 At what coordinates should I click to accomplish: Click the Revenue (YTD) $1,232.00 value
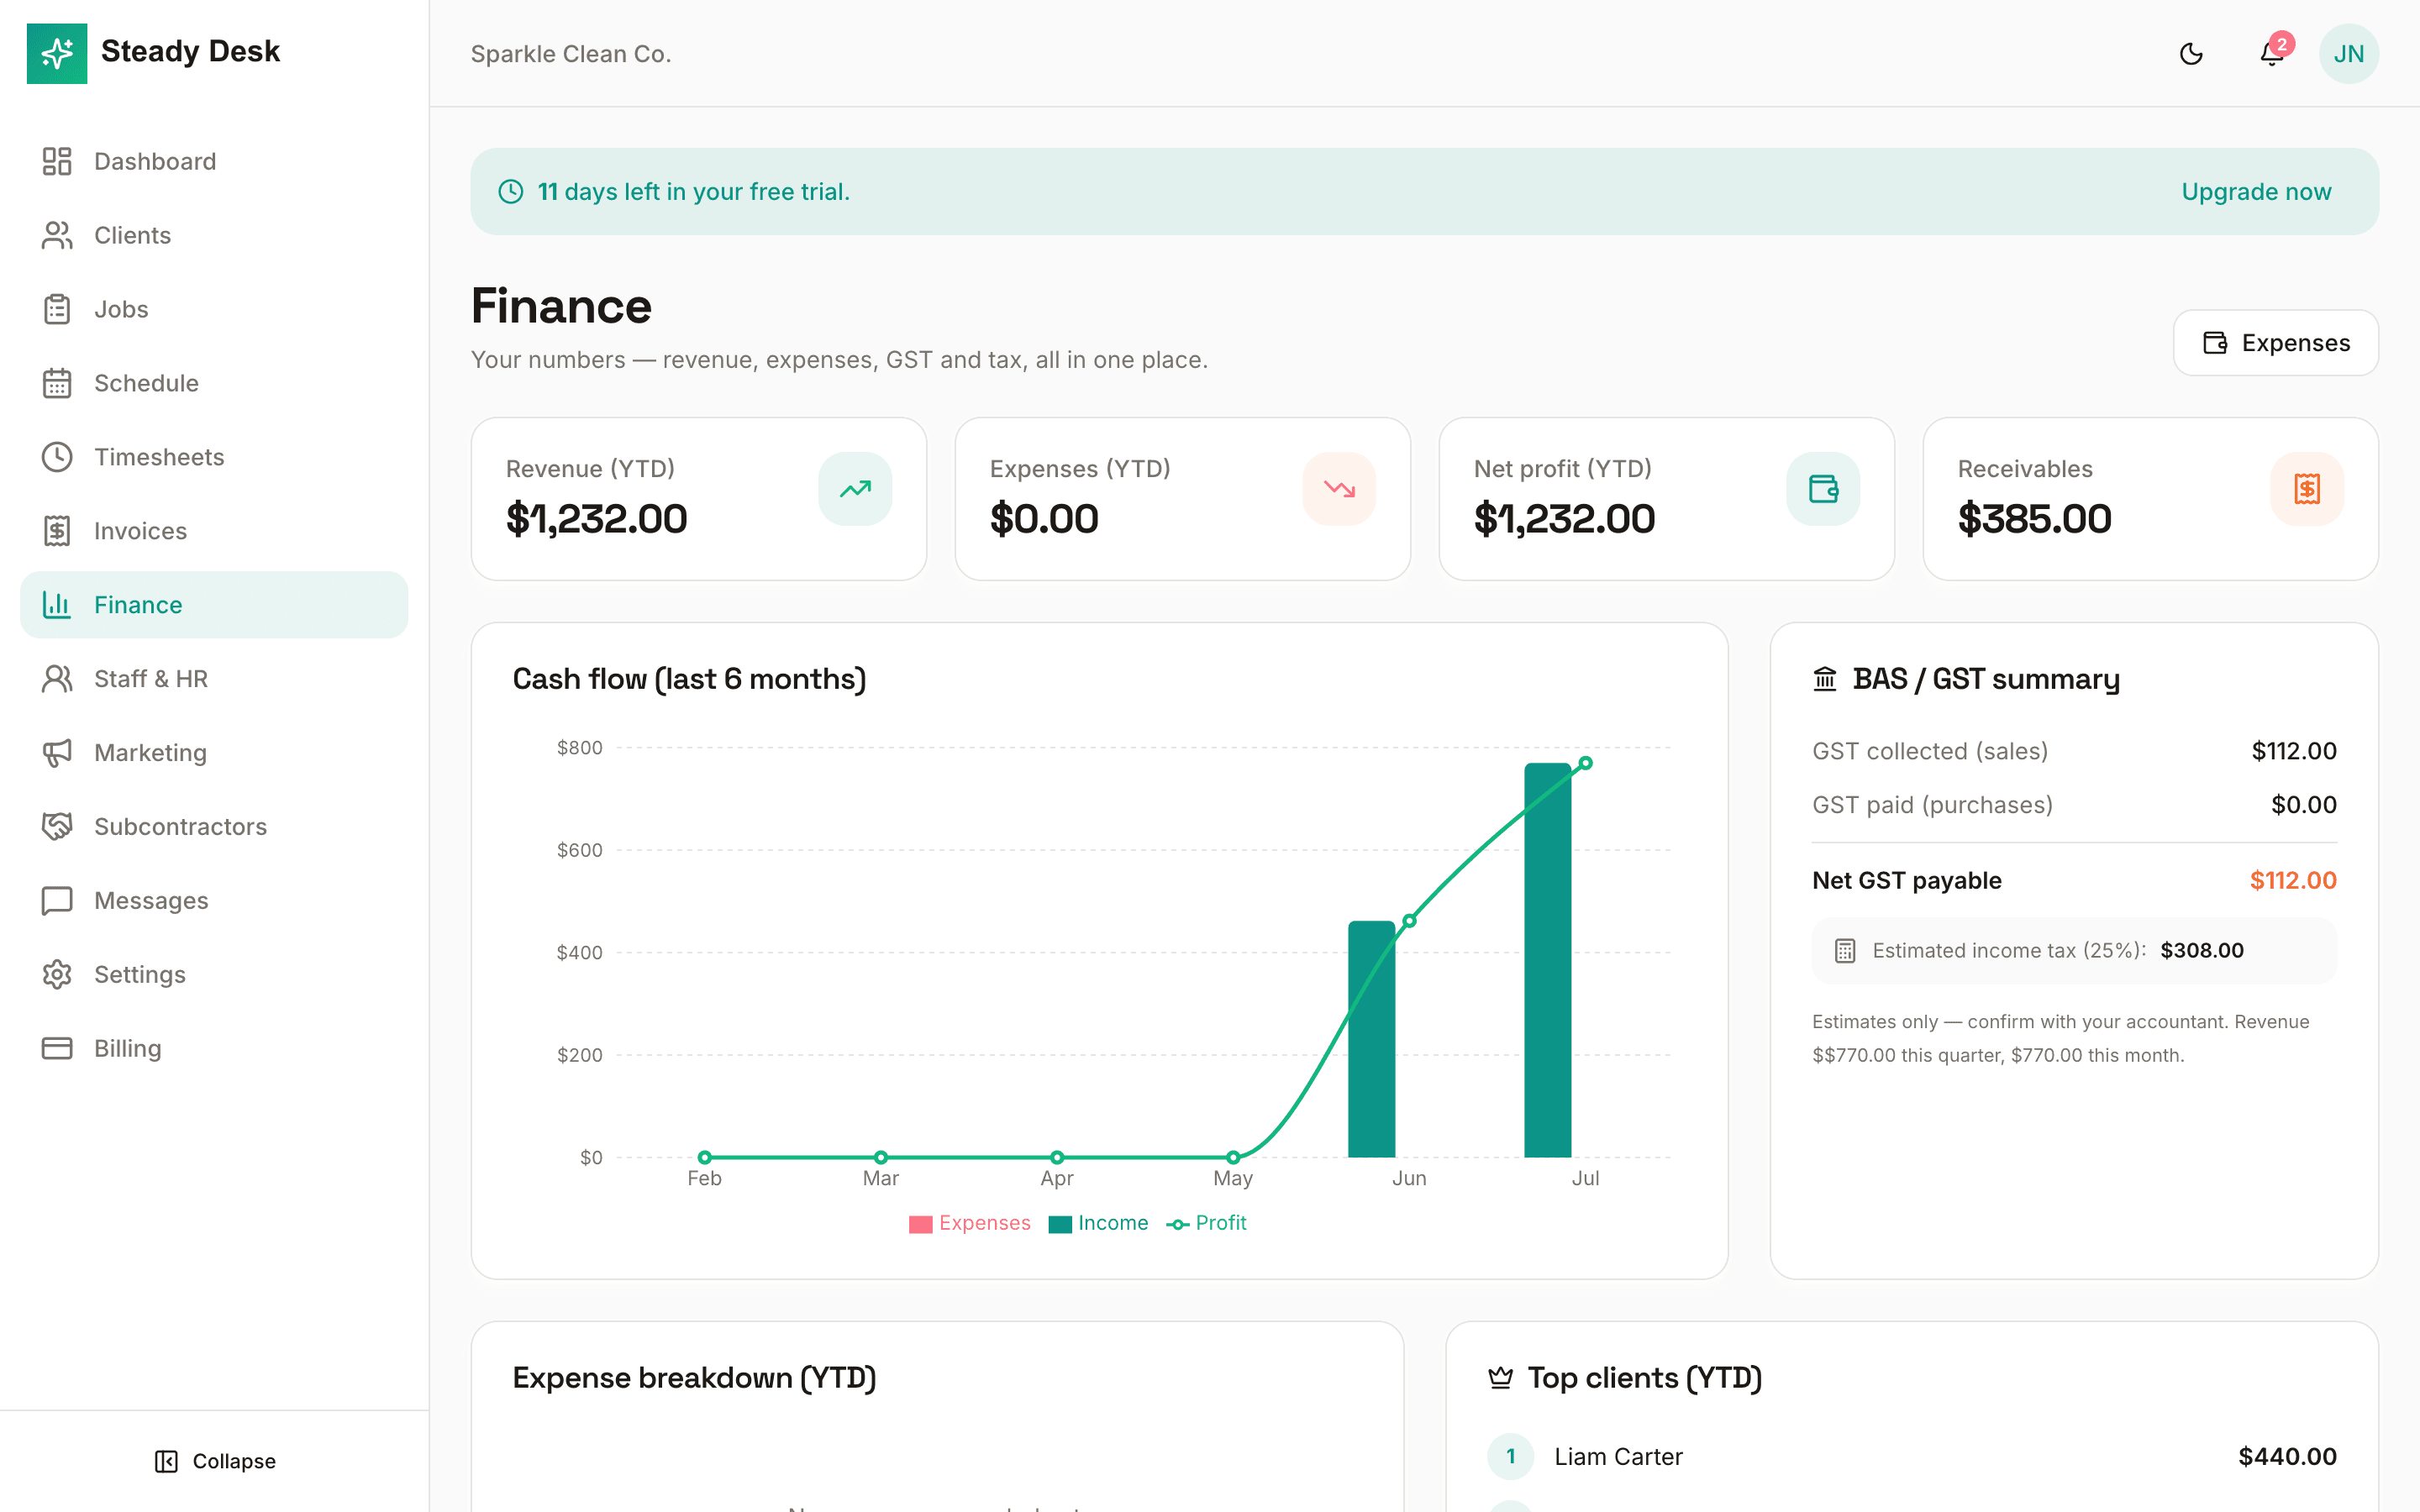pos(596,519)
